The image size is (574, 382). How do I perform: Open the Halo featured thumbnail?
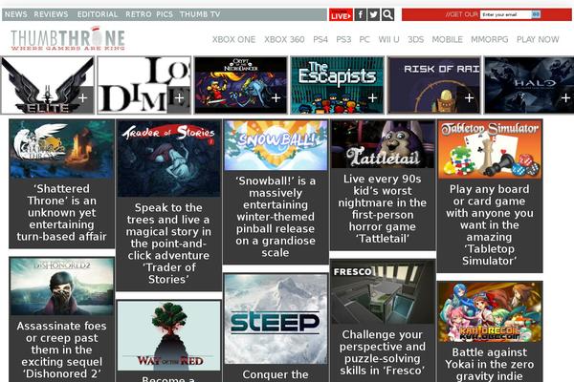[529, 85]
